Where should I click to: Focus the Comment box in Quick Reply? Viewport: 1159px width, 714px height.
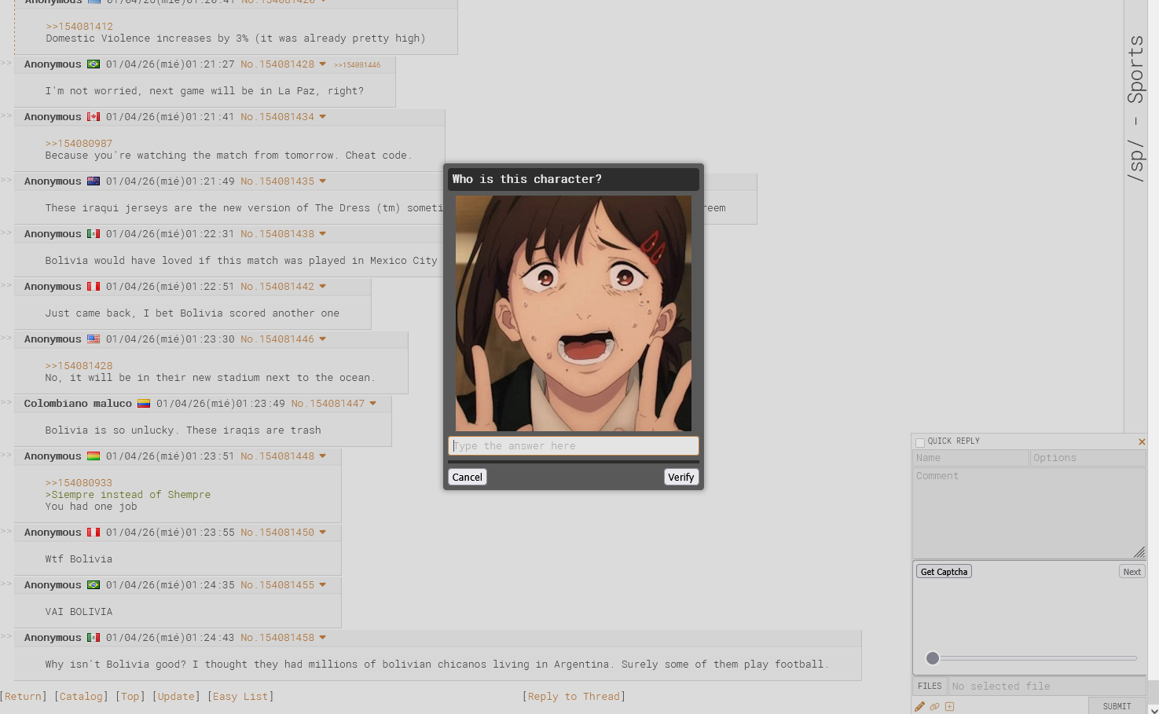click(x=1029, y=514)
